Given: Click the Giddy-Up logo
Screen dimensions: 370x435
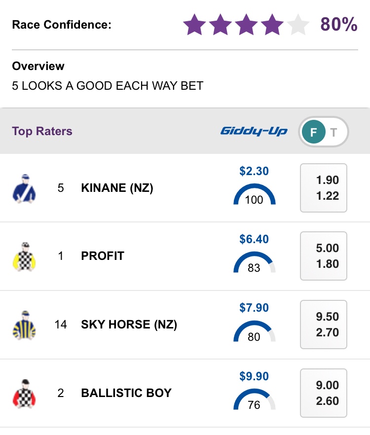Looking at the screenshot, I should [x=254, y=131].
